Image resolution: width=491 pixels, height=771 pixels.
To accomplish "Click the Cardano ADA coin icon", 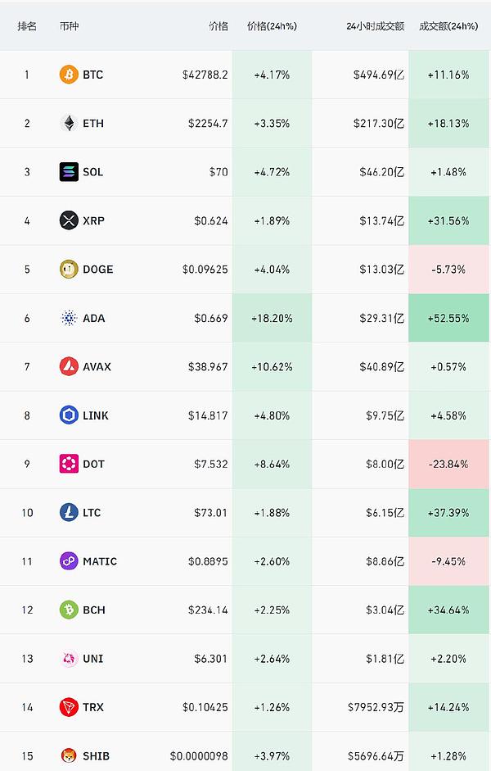I will 69,318.
